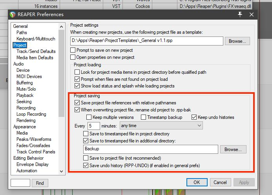The width and height of the screenshot is (272, 195).
Task: Browse for additional backup directory
Action: click(233, 149)
